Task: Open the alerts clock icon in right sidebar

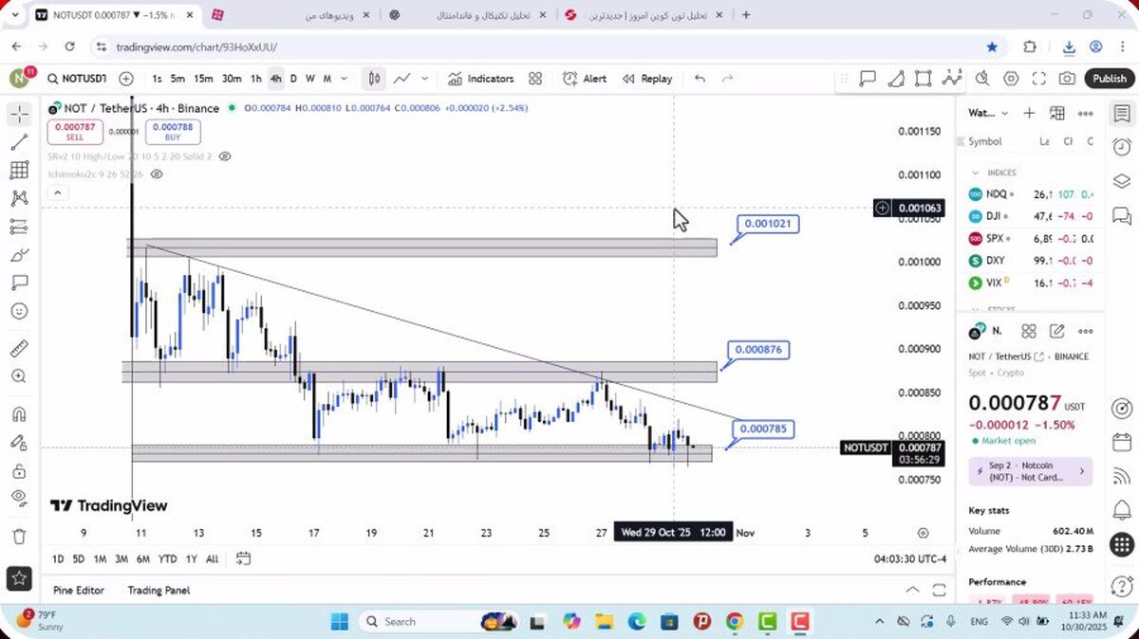Action: 1122,147
